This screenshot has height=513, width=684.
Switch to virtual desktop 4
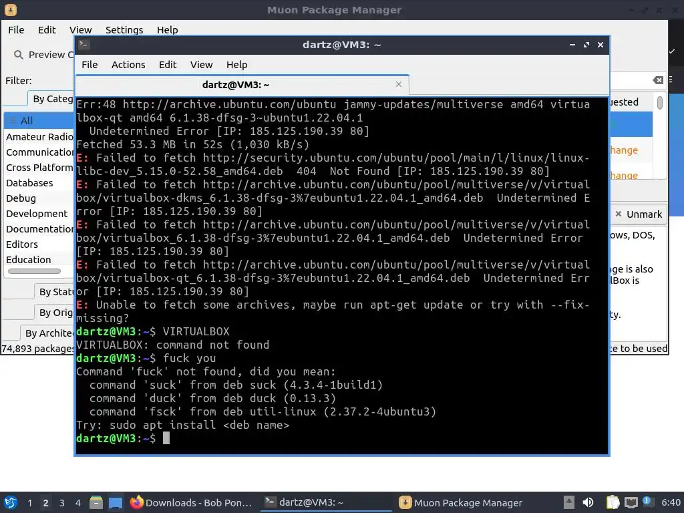pos(78,503)
